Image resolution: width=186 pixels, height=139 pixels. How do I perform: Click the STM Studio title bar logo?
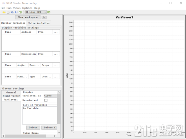pyautogui.click(x=3, y=3)
